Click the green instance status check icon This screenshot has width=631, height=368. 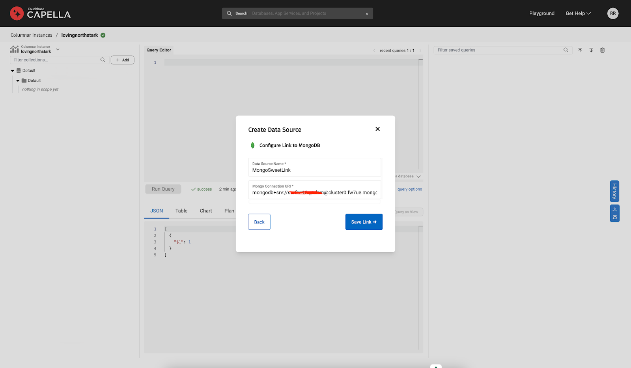tap(103, 35)
